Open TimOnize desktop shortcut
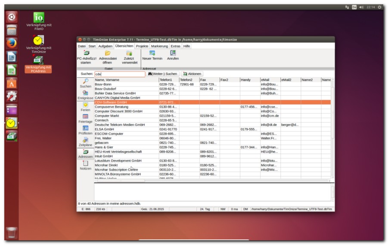 (39, 44)
